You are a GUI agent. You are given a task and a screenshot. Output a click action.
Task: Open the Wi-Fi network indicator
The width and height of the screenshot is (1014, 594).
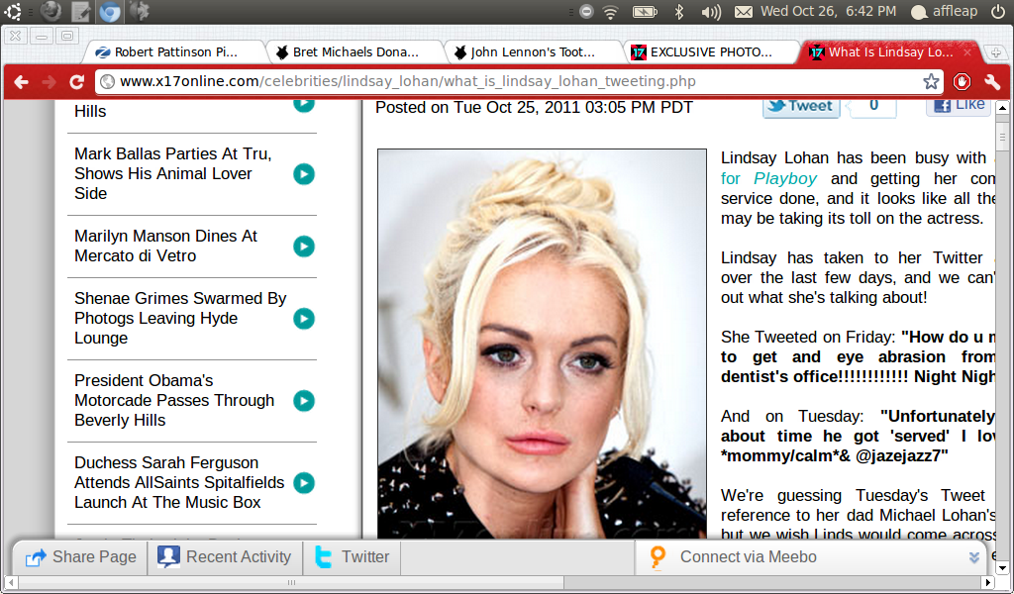[610, 12]
